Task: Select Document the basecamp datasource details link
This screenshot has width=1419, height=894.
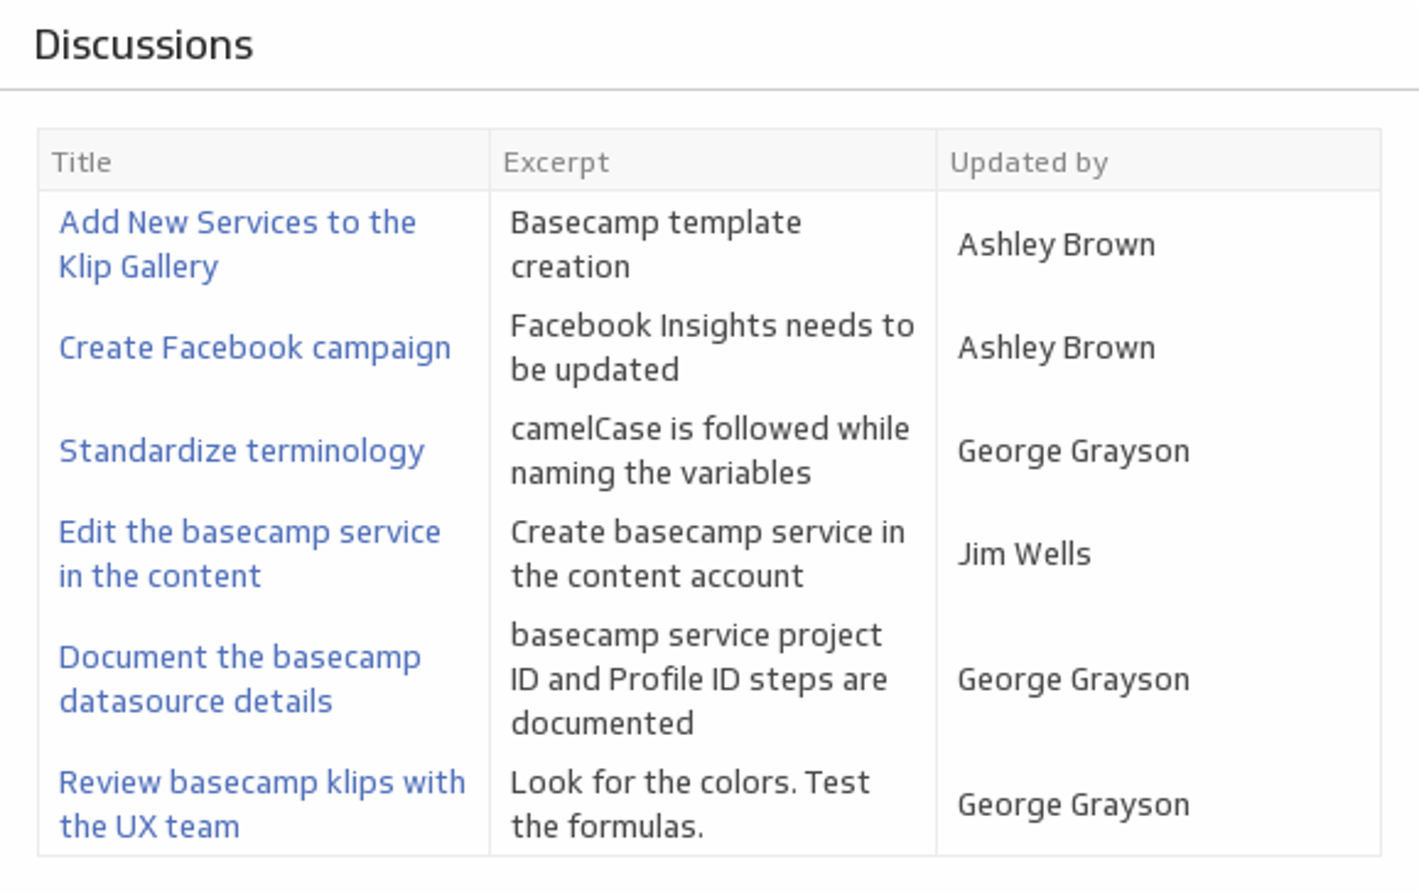Action: 239,679
